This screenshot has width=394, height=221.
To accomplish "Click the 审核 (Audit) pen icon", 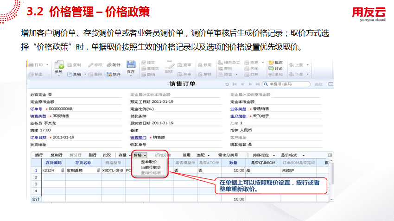I will pyautogui.click(x=169, y=65).
